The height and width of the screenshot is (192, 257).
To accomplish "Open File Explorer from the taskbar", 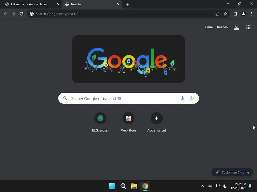I will pos(134,186).
